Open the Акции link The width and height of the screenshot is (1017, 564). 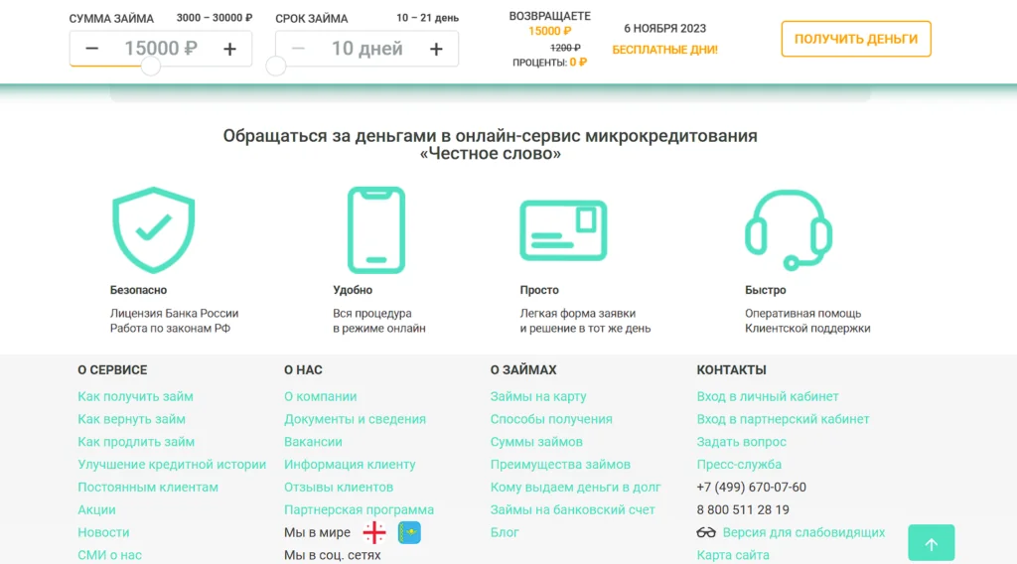click(96, 509)
